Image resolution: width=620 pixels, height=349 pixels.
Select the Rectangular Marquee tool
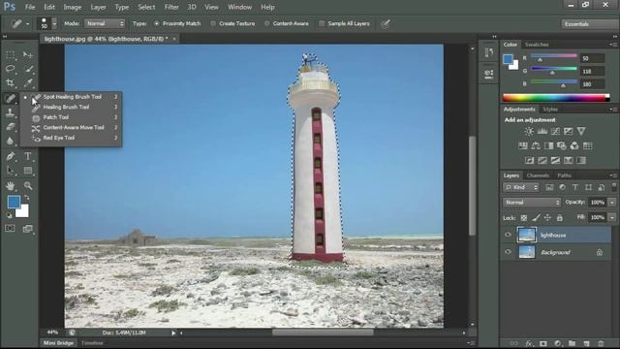coord(11,54)
